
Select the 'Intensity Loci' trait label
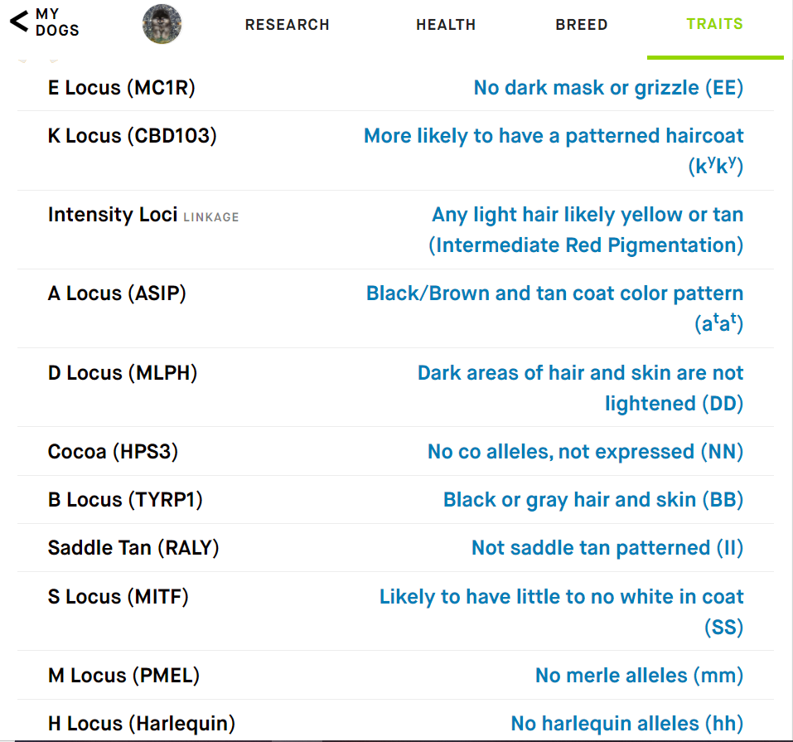tap(113, 215)
